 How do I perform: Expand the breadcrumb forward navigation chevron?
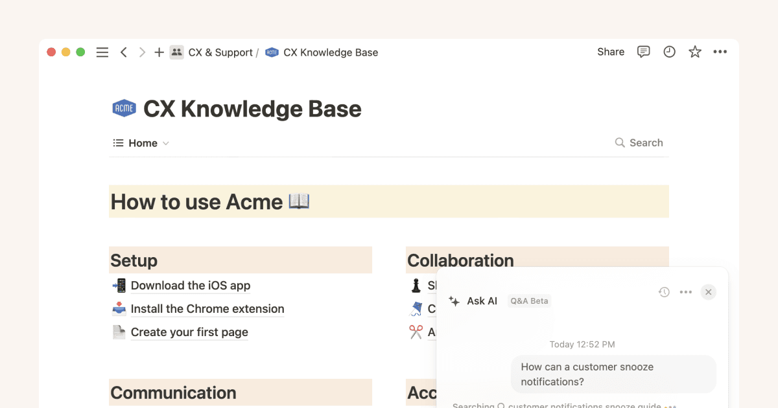point(141,52)
